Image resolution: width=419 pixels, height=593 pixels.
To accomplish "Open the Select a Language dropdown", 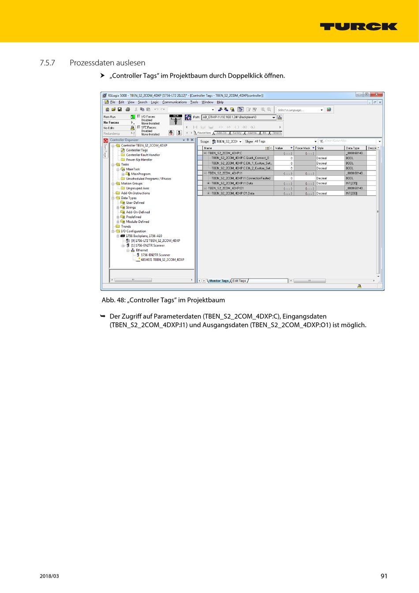I will (x=322, y=110).
